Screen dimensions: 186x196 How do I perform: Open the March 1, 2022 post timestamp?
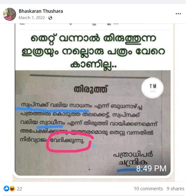pos(32,18)
